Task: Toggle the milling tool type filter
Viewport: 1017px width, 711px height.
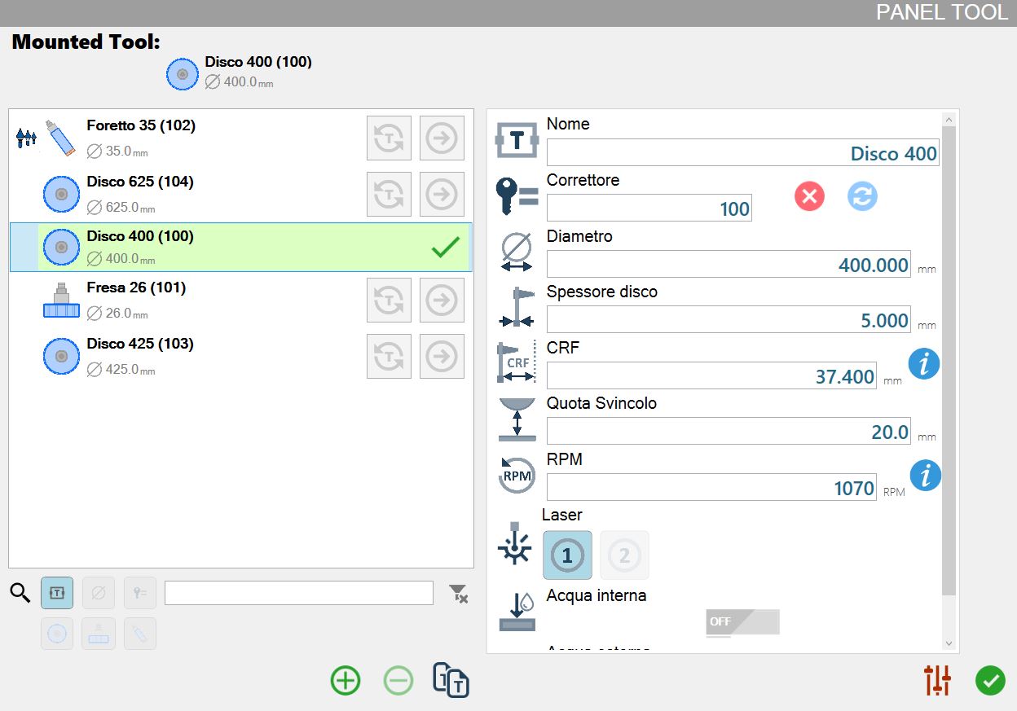Action: click(99, 634)
